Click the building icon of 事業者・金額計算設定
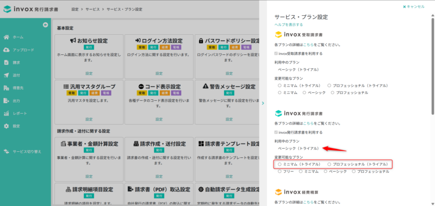The image size is (435, 206). [63, 144]
